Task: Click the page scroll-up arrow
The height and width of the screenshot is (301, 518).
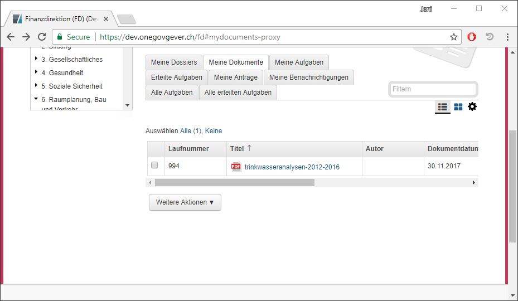Action: click(513, 52)
